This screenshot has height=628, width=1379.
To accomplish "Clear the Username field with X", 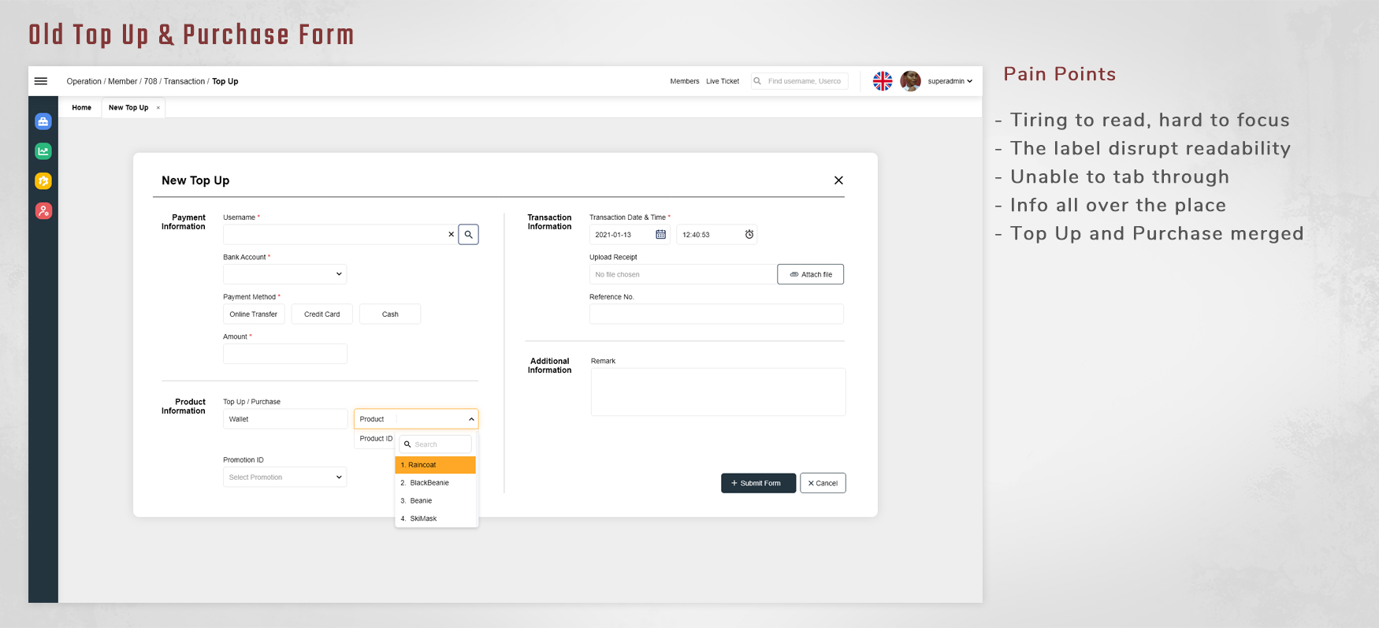I will click(x=451, y=234).
